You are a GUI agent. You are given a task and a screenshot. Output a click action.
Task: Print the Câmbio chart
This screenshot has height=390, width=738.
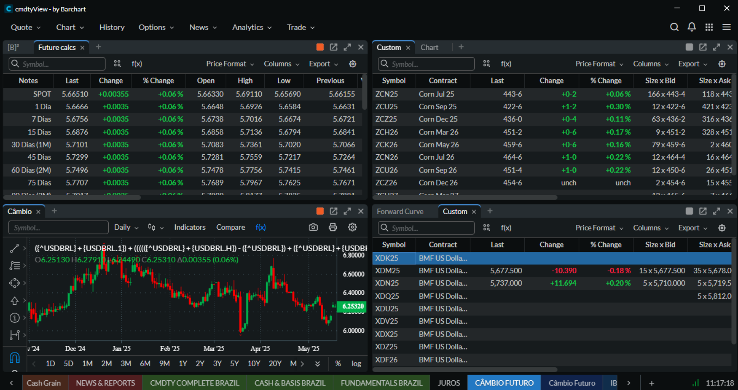click(x=333, y=227)
